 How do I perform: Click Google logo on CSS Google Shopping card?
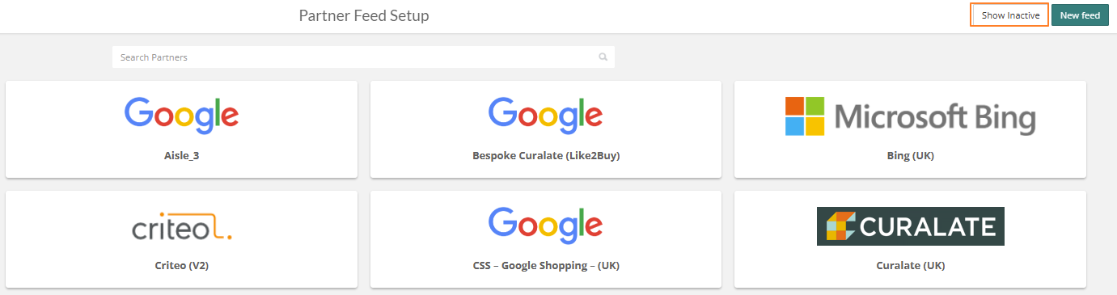point(546,226)
